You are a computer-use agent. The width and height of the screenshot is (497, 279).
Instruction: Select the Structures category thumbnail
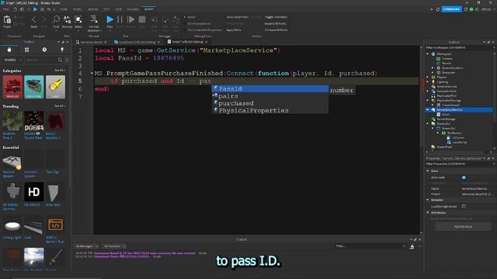34,87
